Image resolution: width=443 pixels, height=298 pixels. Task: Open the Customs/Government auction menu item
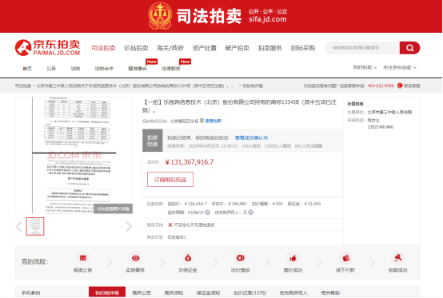170,48
